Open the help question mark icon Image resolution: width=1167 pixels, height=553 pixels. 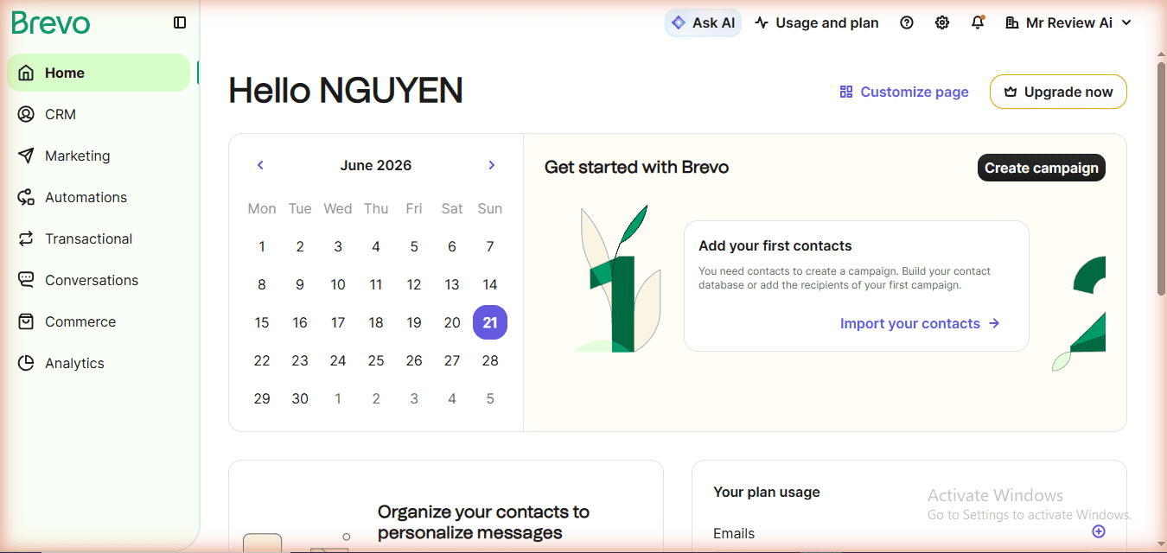pyautogui.click(x=907, y=22)
